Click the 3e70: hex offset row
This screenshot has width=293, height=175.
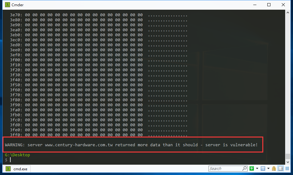(x=99, y=15)
